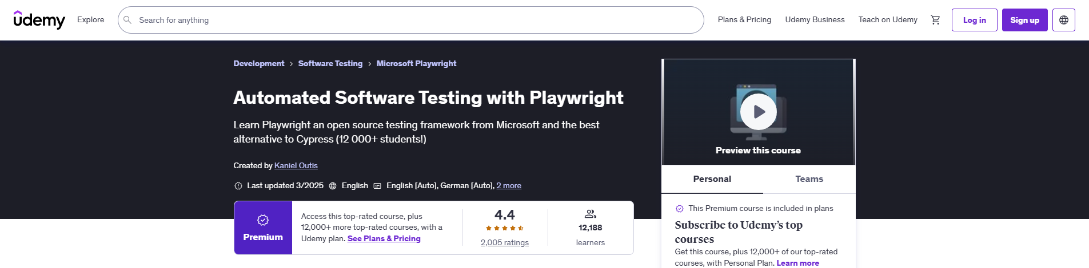Click the 4.4 rating number
Screen dimensions: 1089x268
click(x=505, y=215)
